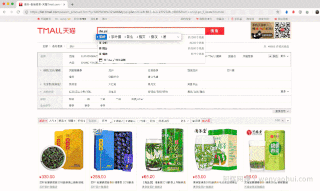
Task: Click the maximum price input field
Action: (130, 121)
